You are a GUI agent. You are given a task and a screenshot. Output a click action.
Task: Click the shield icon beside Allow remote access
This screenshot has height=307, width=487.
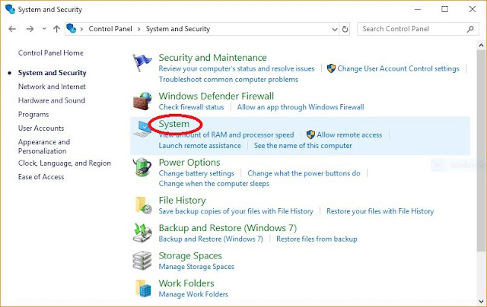310,135
